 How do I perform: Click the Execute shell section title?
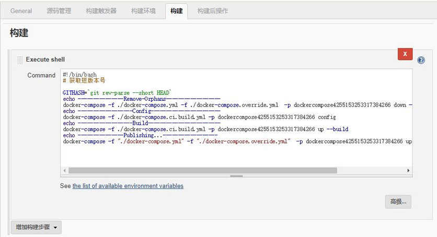45,60
